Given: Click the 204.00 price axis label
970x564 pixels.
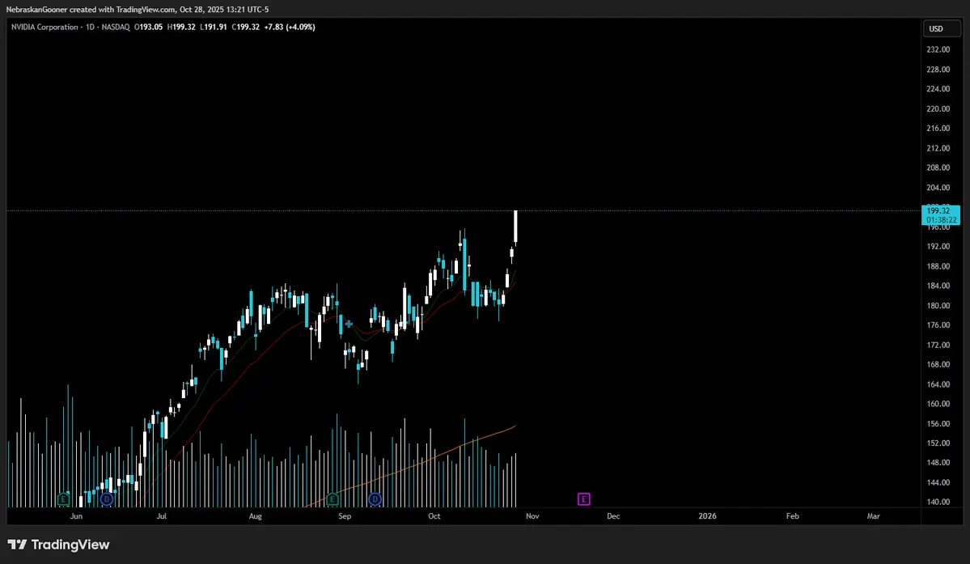Looking at the screenshot, I should [x=938, y=188].
